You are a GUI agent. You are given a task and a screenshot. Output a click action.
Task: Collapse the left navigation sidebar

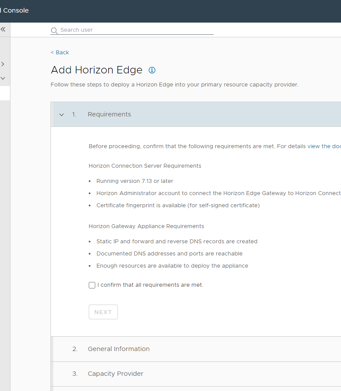(x=3, y=30)
